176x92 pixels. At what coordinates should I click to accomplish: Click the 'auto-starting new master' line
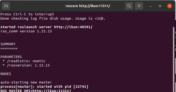coord(26,83)
